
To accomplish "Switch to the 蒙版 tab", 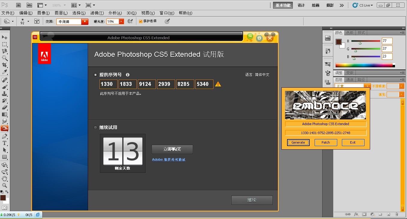I will pos(350,73).
